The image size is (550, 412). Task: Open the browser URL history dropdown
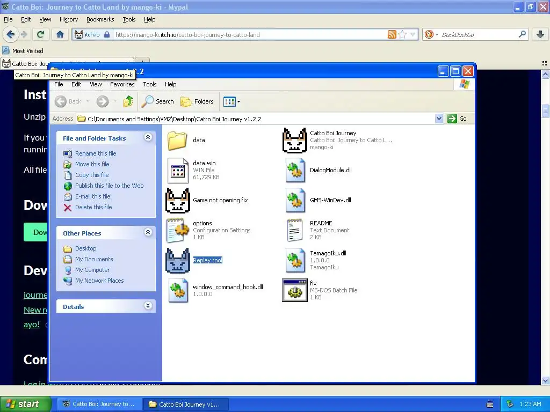(x=413, y=34)
